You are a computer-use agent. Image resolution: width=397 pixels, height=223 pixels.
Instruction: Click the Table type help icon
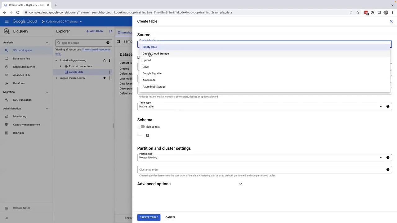388,107
